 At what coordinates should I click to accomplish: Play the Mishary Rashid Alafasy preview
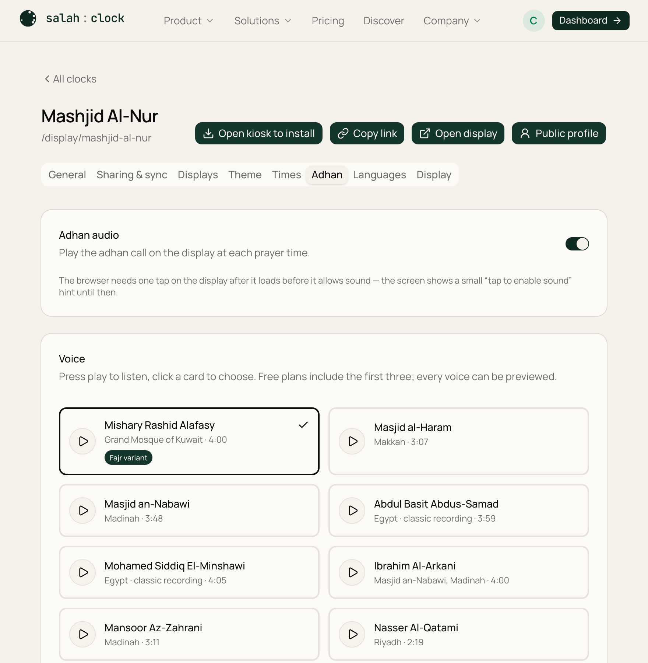(x=83, y=441)
